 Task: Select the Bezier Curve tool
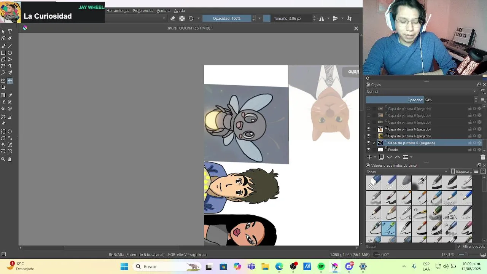[x=3, y=66]
